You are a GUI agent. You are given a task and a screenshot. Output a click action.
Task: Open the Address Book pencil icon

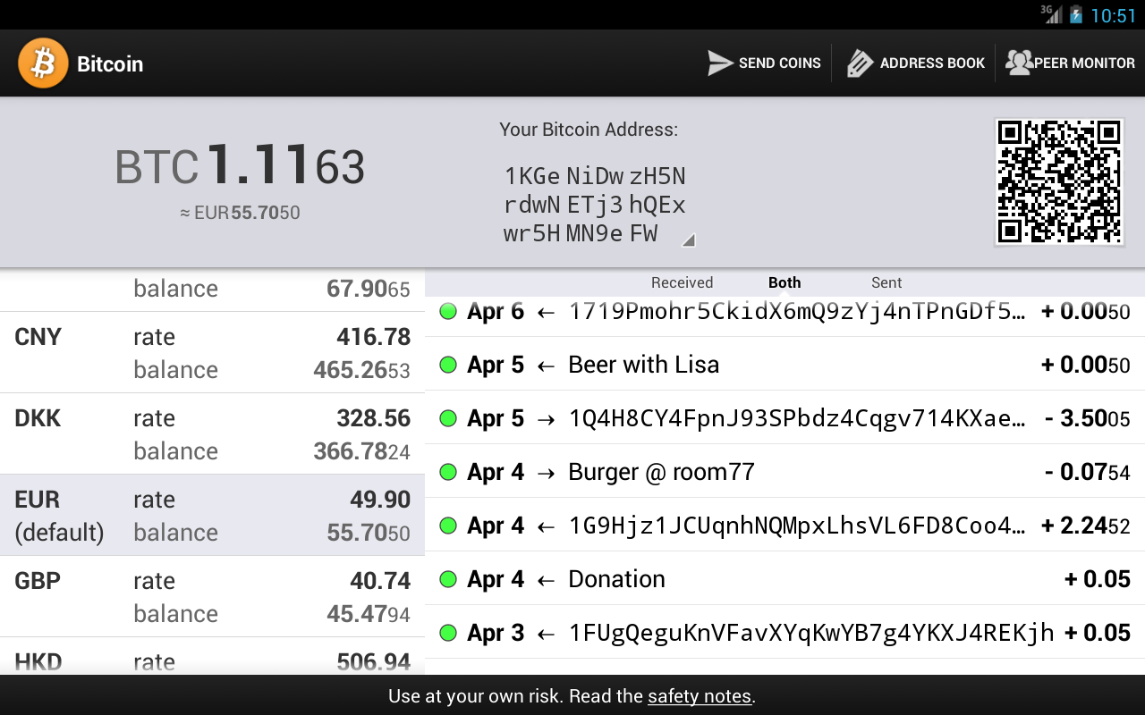coord(859,63)
